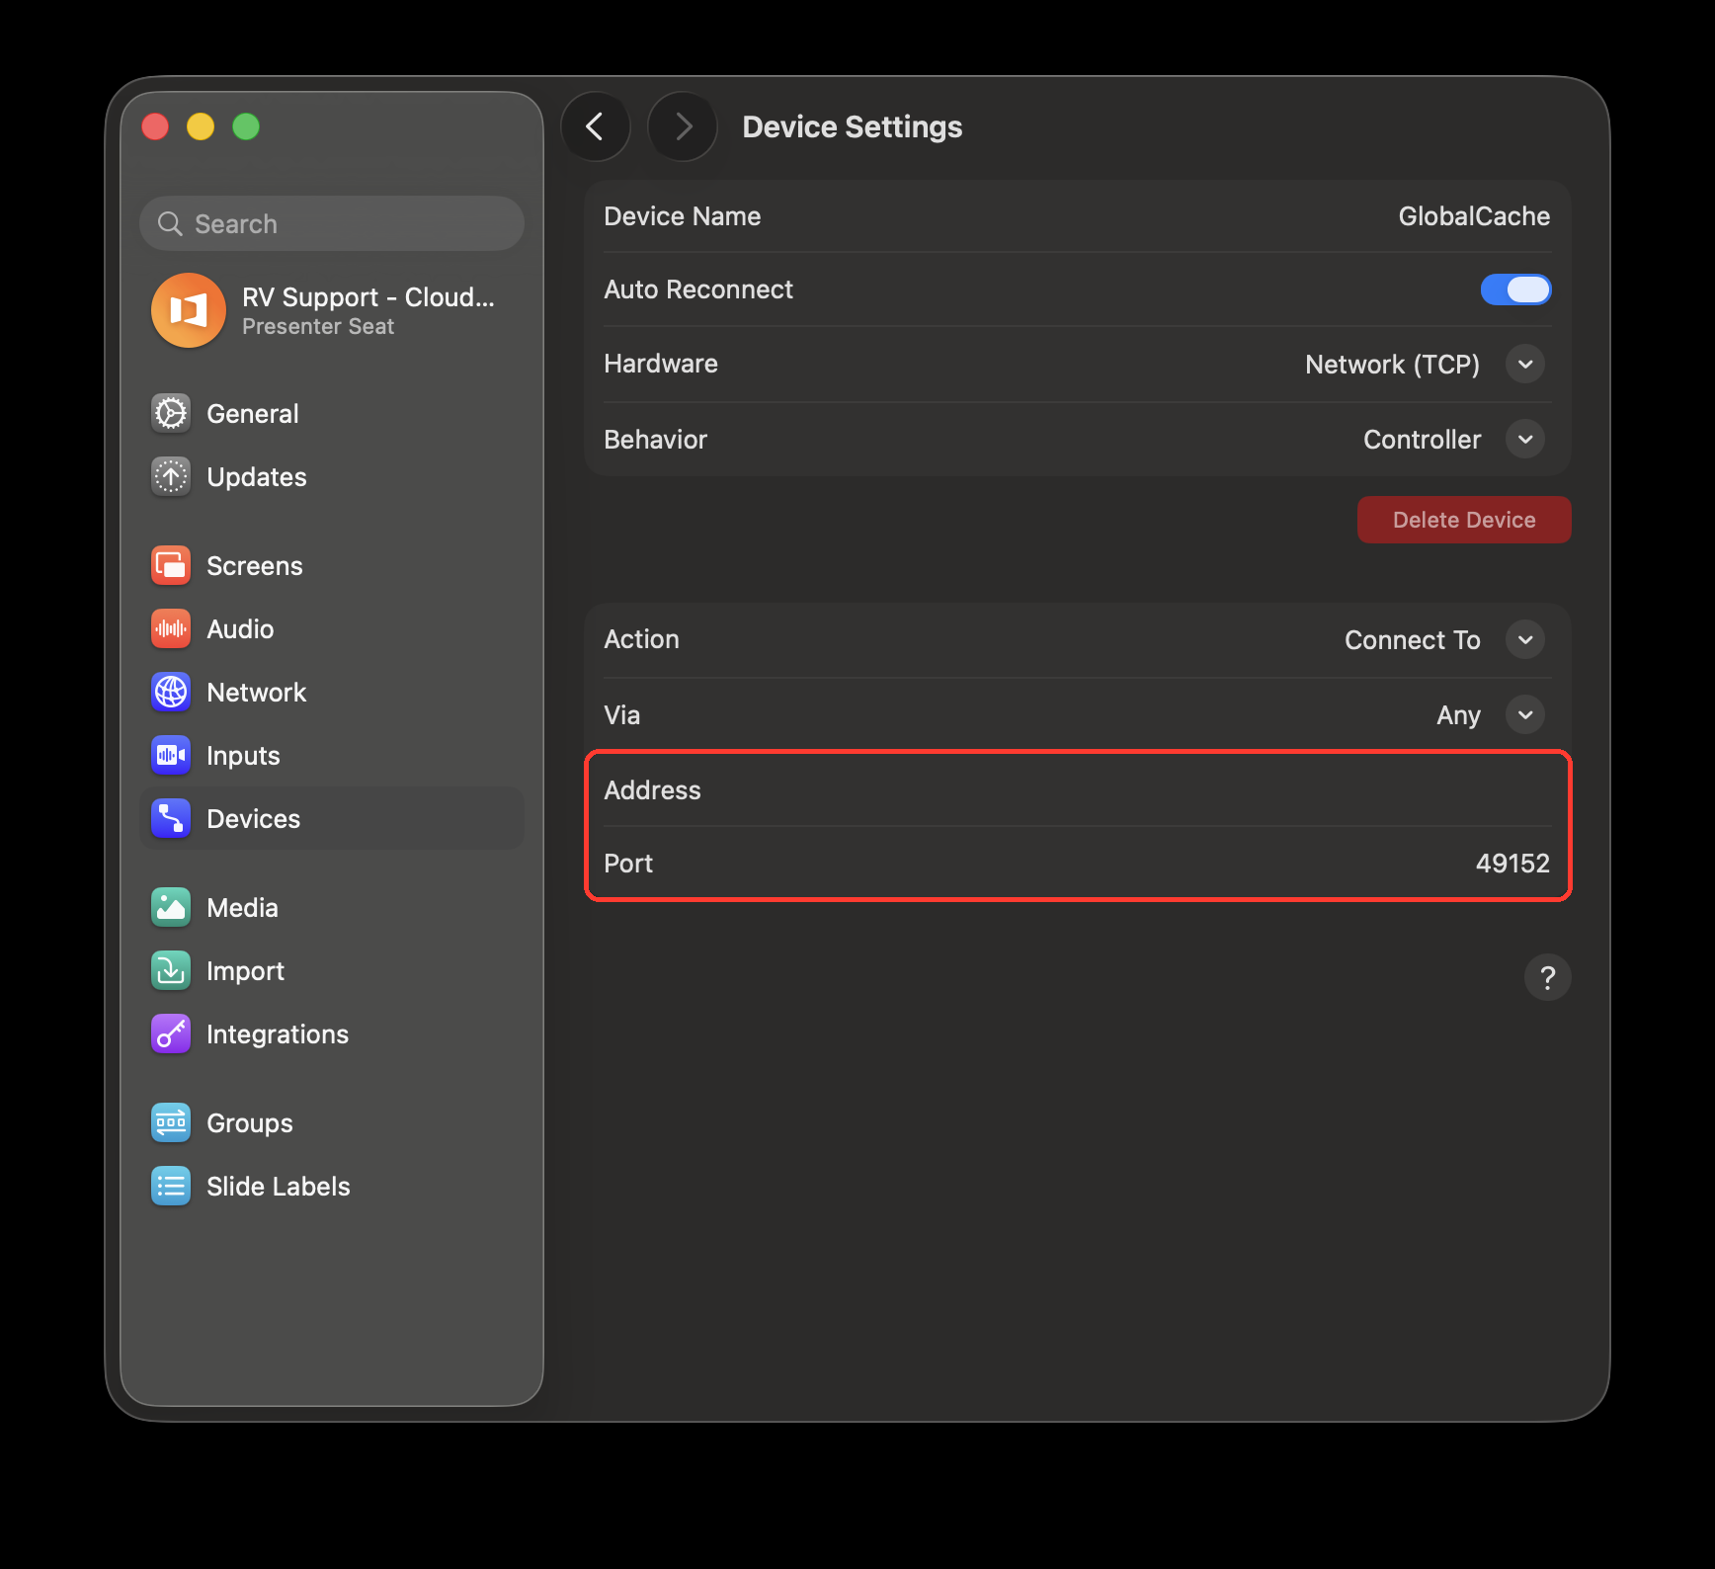Select the Inputs sidebar icon

[171, 755]
